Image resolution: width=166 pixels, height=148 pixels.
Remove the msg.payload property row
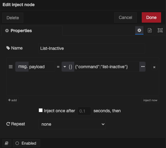point(154,67)
